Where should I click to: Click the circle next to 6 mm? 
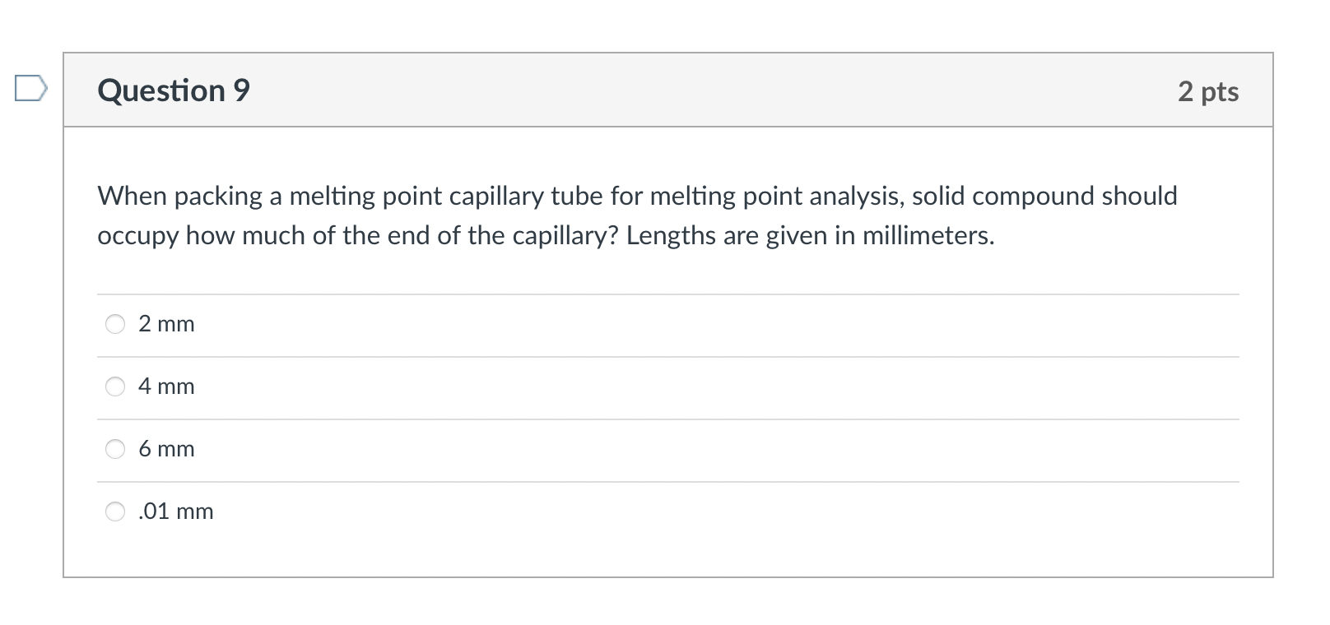(116, 449)
